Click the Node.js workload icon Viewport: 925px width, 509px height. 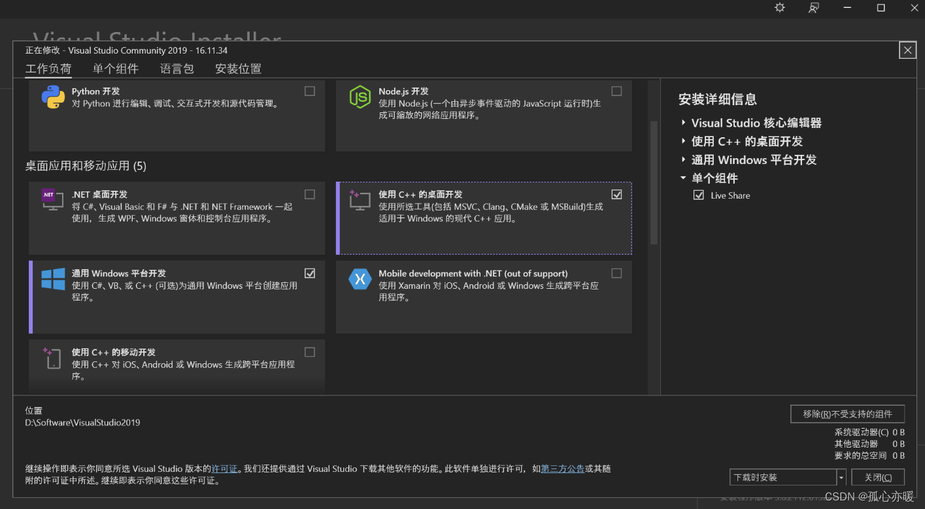360,97
